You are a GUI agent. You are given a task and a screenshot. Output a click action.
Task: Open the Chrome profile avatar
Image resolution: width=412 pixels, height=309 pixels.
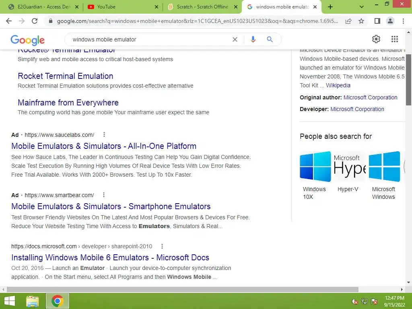(x=390, y=21)
